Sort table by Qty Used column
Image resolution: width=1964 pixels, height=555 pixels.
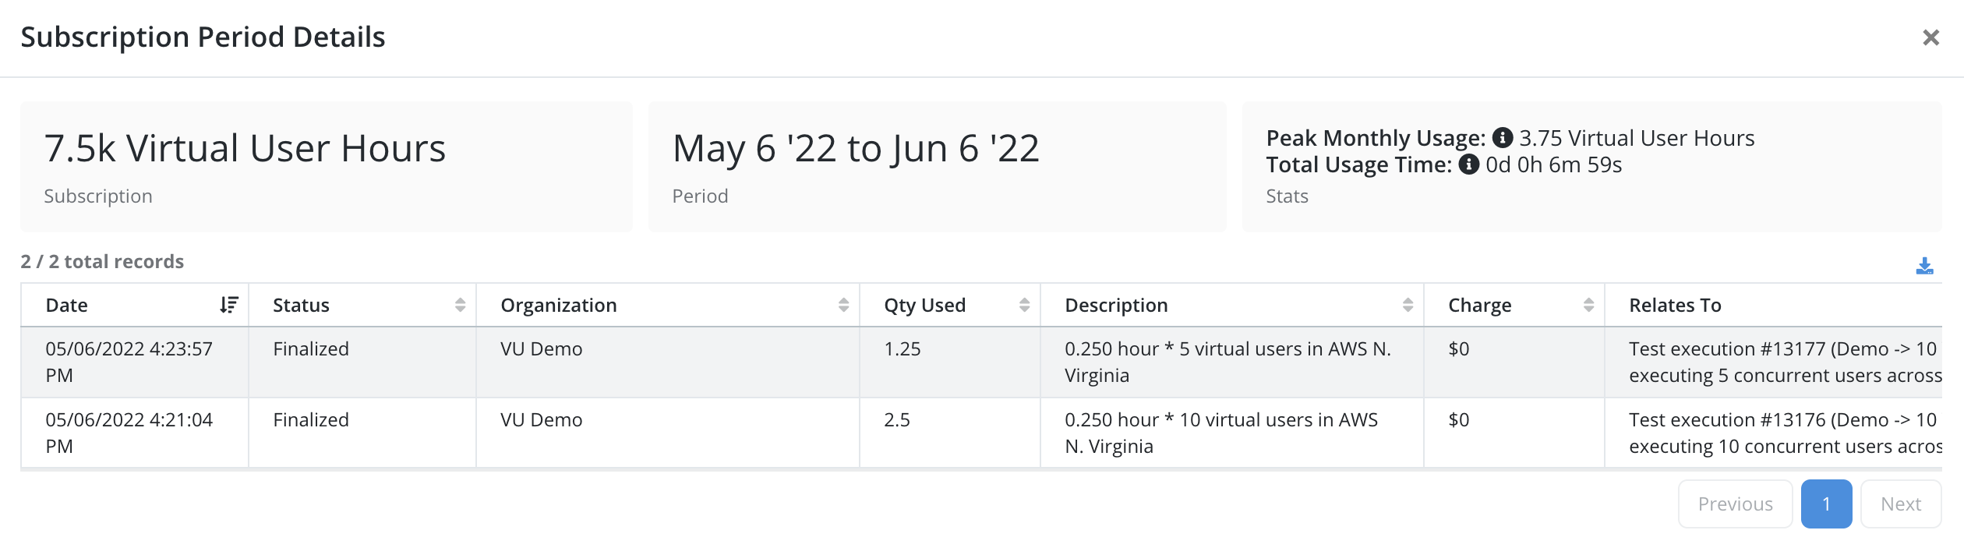coord(1024,305)
